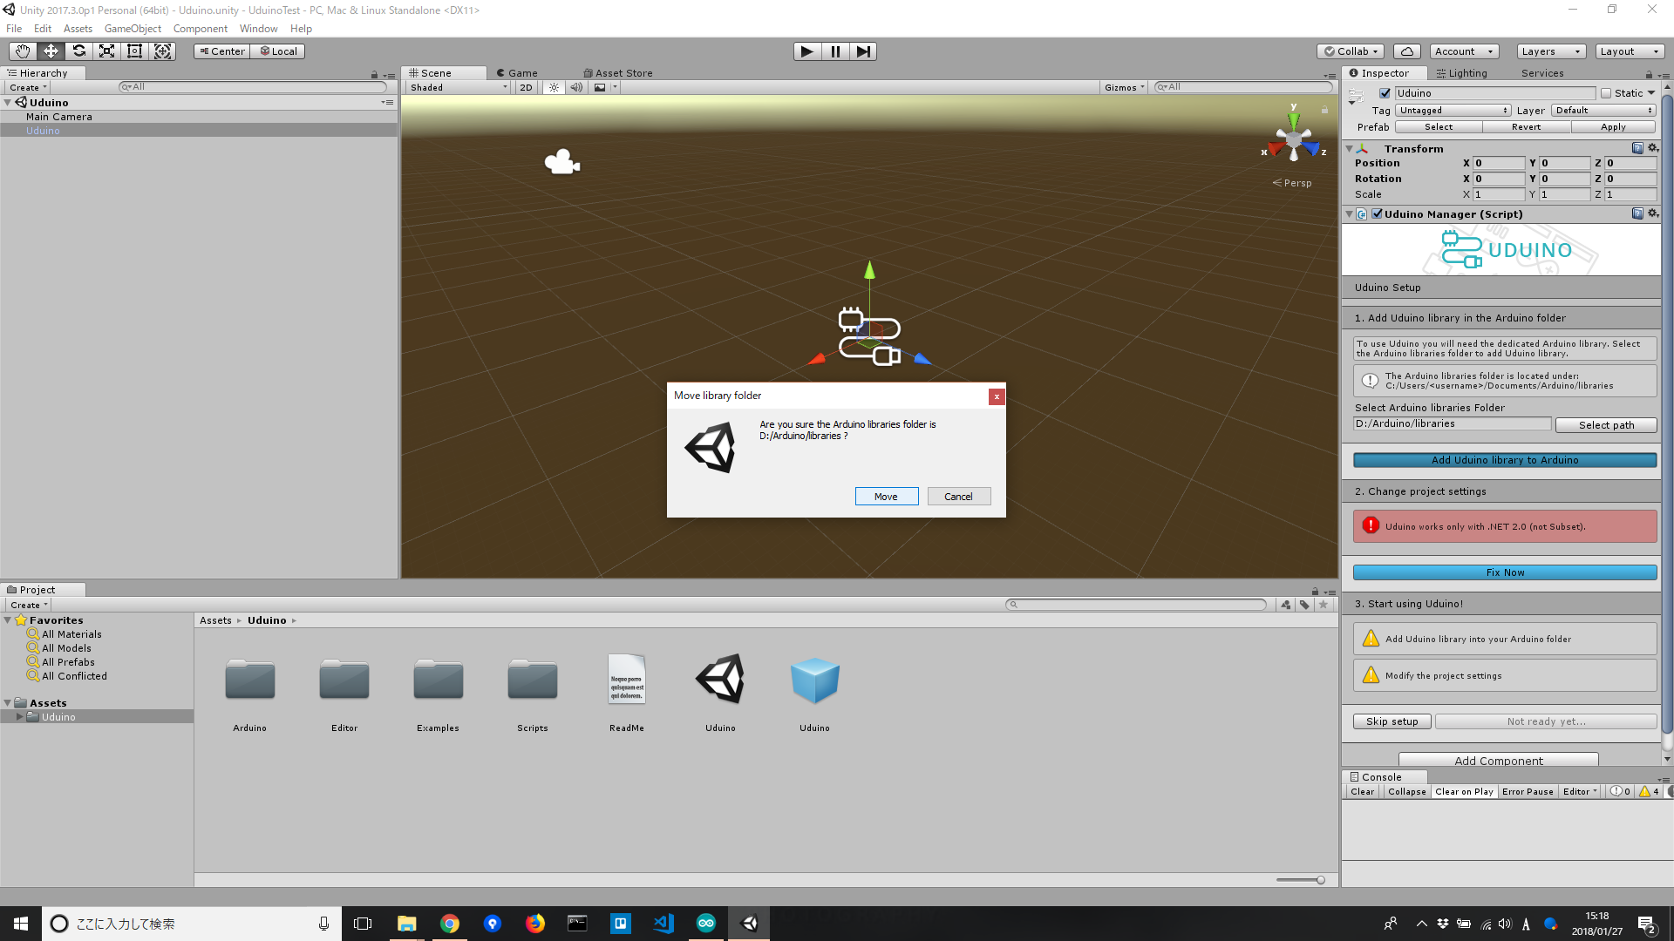Open the Tag Untagged dropdown

(1453, 111)
